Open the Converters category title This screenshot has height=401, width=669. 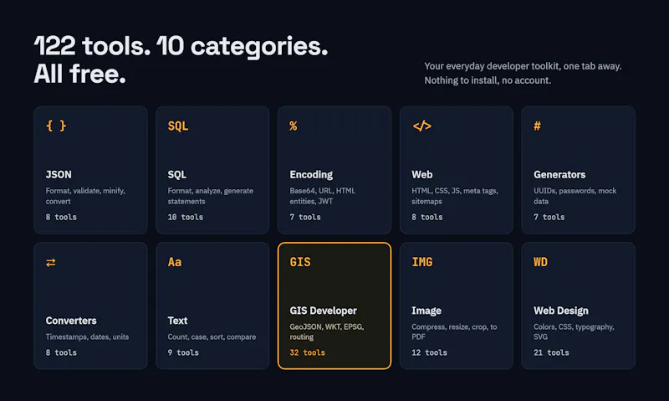point(71,321)
